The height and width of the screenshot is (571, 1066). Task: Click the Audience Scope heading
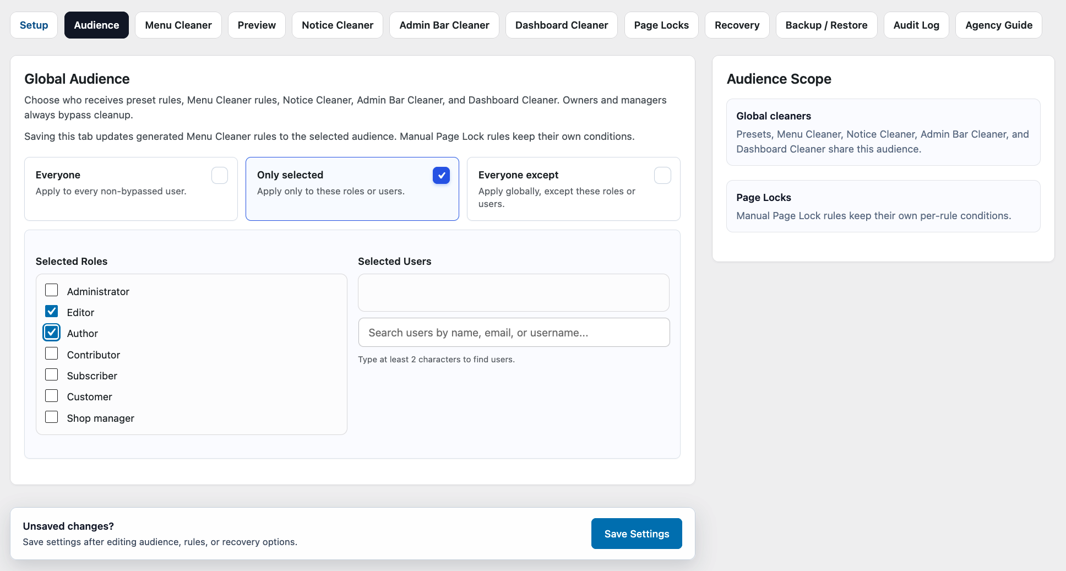pyautogui.click(x=779, y=79)
